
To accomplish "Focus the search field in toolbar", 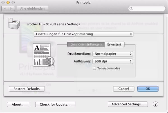I will 147,8.
